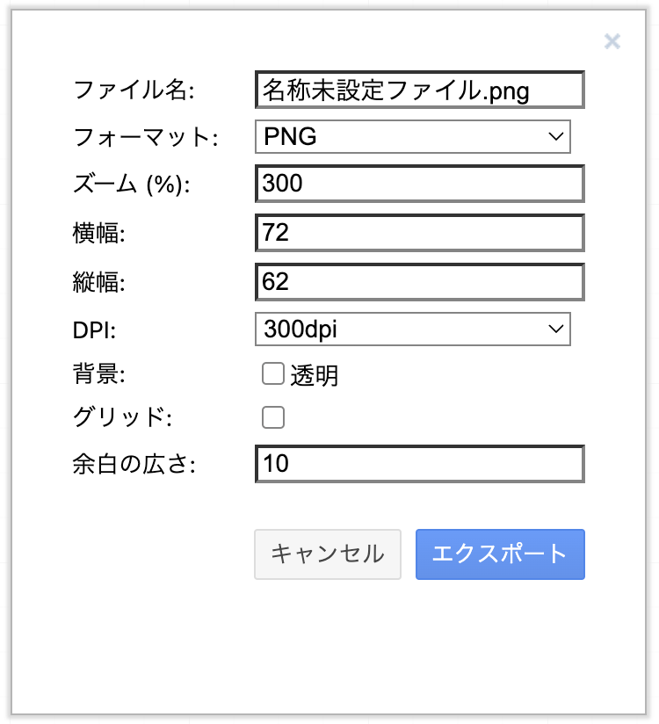Open the フォーマット dropdown showing PNG
Viewport: 659px width, 724px height.
click(413, 136)
